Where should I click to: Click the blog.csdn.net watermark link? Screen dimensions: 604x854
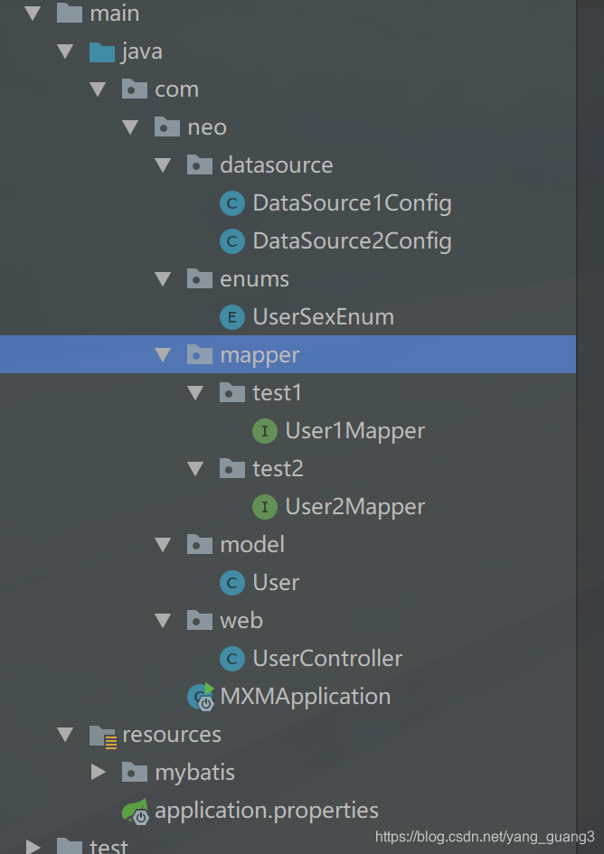(485, 837)
